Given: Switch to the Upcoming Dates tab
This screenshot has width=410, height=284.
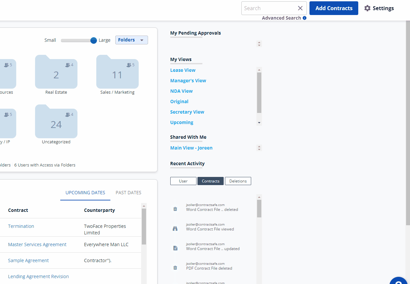Looking at the screenshot, I should click(x=85, y=193).
